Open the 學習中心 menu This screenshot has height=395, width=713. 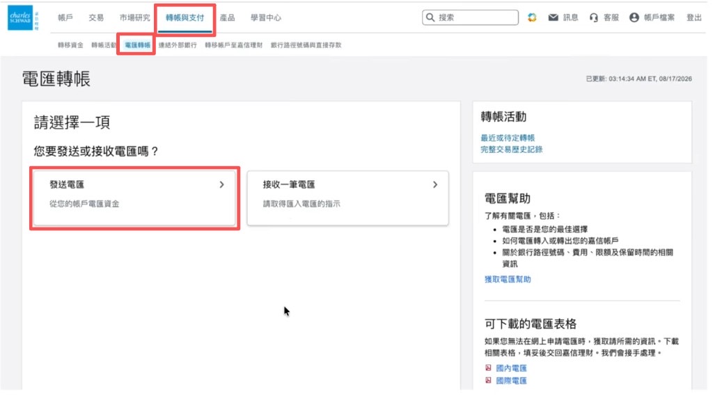pyautogui.click(x=266, y=17)
